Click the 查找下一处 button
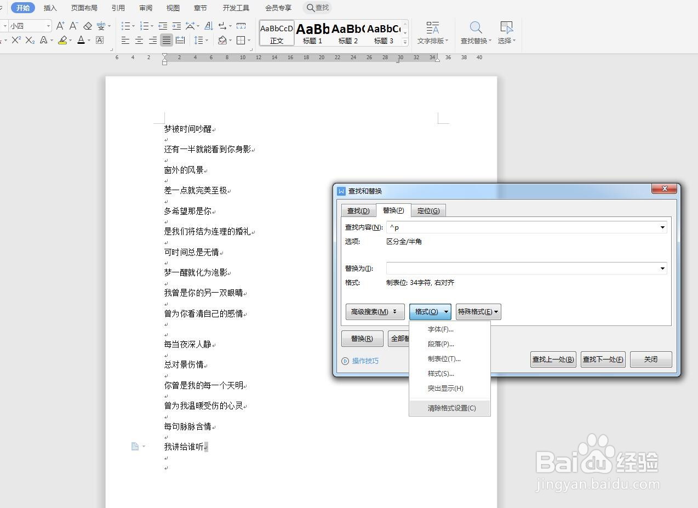Image resolution: width=698 pixels, height=508 pixels. pyautogui.click(x=603, y=359)
